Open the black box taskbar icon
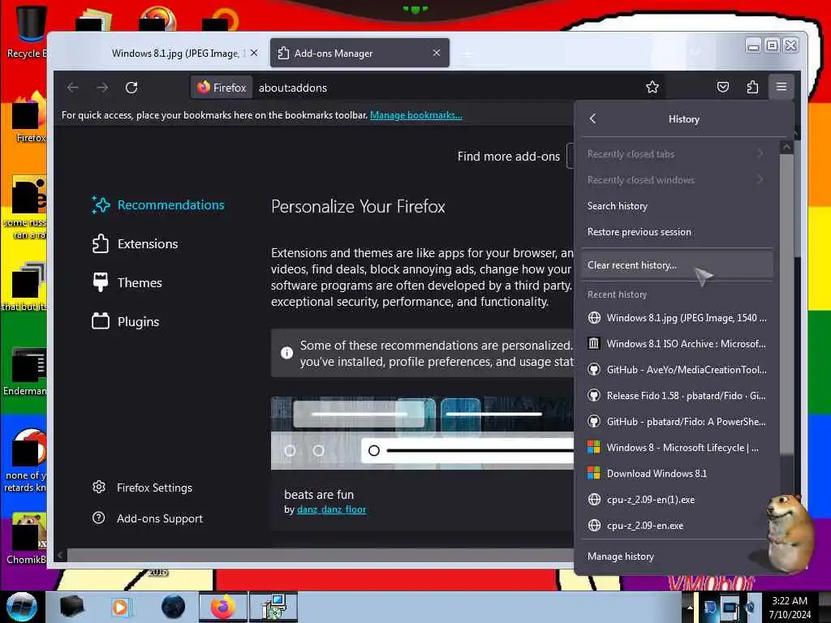Image resolution: width=831 pixels, height=623 pixels. point(71,607)
